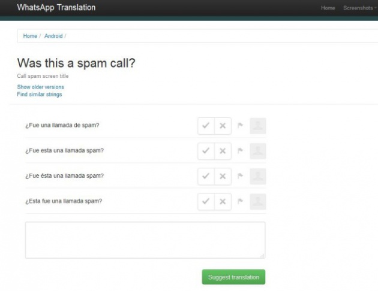Open Home in the top navigation bar
Image resolution: width=378 pixels, height=291 pixels.
[x=328, y=8]
